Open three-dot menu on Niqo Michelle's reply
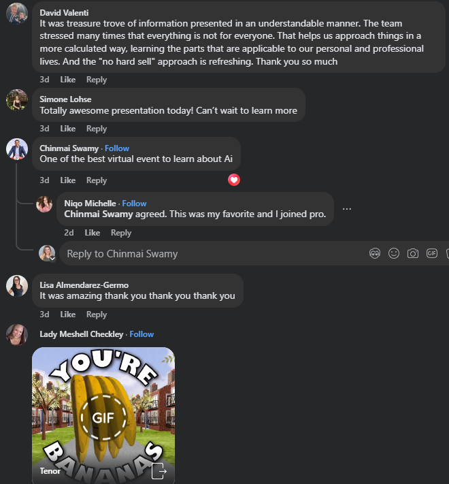Image resolution: width=449 pixels, height=484 pixels. pos(347,208)
